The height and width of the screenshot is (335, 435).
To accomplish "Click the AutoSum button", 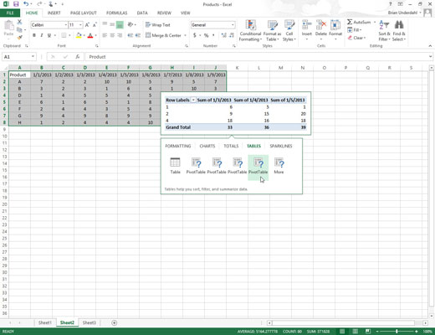I will point(359,22).
